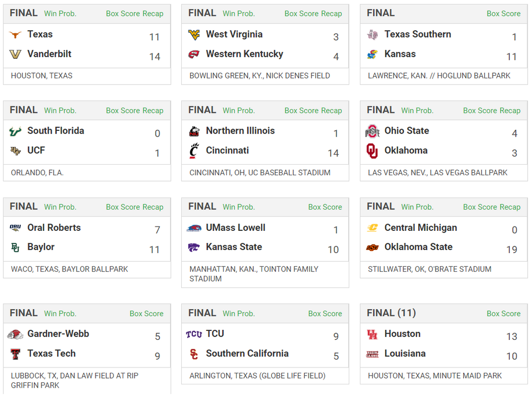
Task: Click the Houston Cougars logo
Action: tap(373, 334)
